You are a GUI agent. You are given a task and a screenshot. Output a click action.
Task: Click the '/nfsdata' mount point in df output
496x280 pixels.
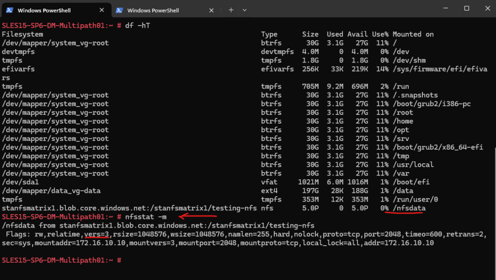[x=409, y=208]
